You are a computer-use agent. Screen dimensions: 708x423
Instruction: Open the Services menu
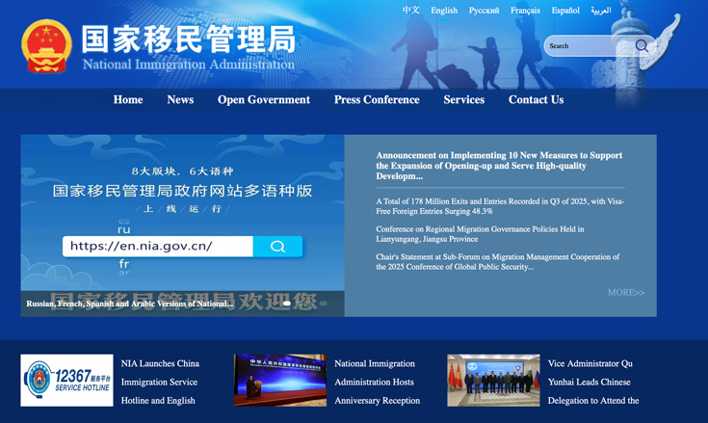pyautogui.click(x=464, y=100)
